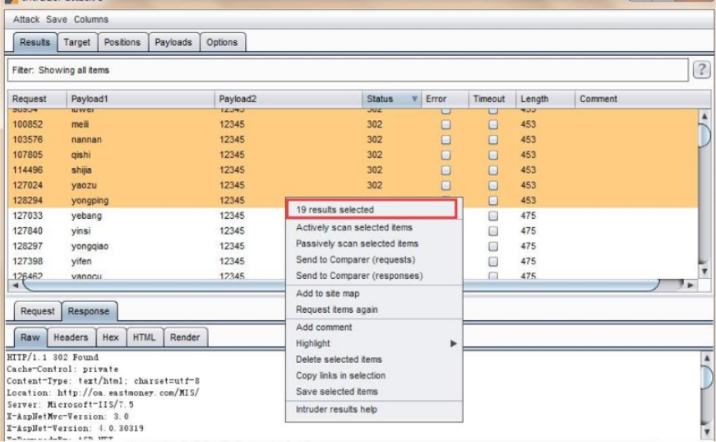Switch to the Positions tab

click(122, 42)
